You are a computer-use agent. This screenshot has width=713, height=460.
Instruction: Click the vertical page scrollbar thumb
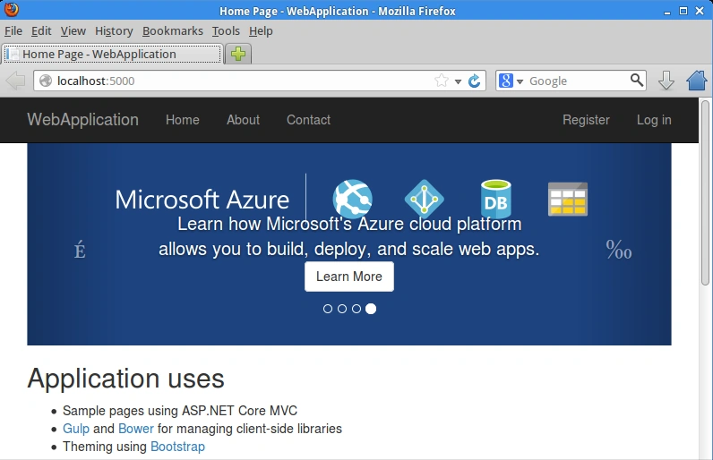pos(705,192)
